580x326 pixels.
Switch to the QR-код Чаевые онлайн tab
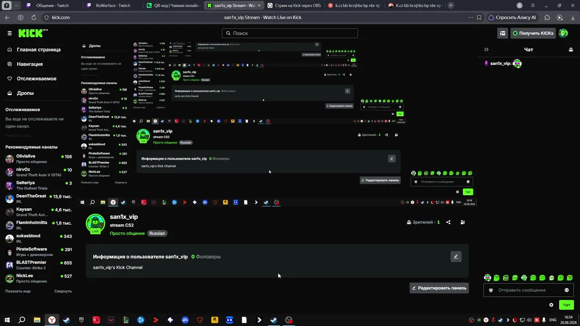point(174,5)
